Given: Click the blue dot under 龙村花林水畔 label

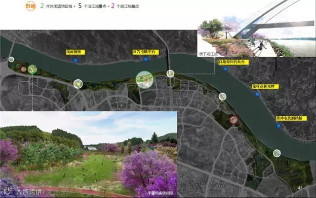Looking at the screenshot, I should tap(257, 94).
